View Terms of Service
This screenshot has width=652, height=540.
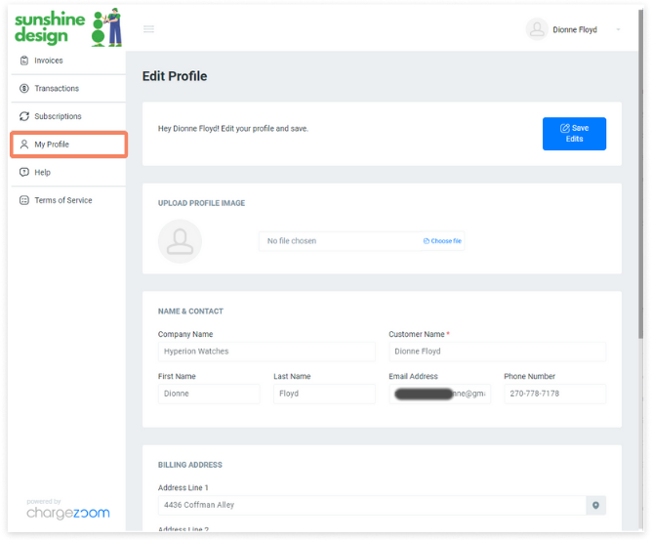pyautogui.click(x=68, y=200)
